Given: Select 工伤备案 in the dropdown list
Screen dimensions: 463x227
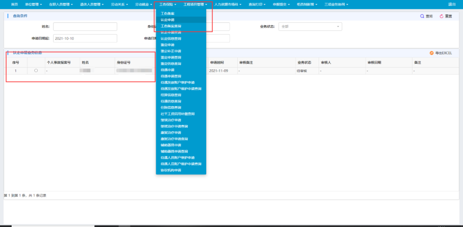Looking at the screenshot, I should pos(167,14).
